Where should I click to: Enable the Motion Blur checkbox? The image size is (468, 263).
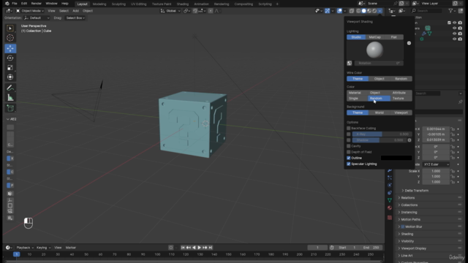click(403, 226)
